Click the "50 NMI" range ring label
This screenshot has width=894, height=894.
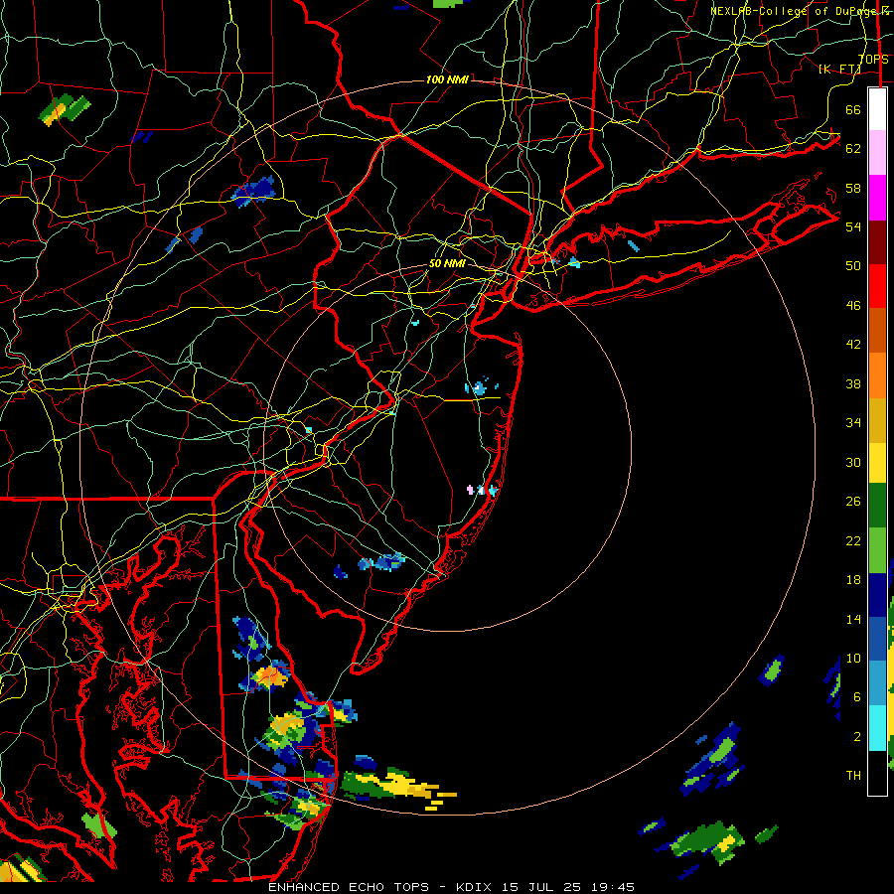447,263
